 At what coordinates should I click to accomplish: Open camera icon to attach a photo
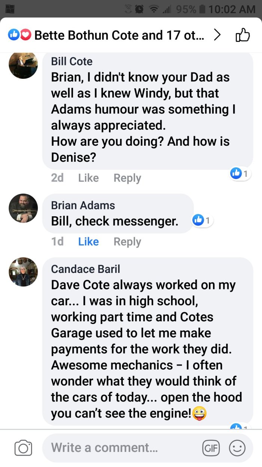[23, 448]
